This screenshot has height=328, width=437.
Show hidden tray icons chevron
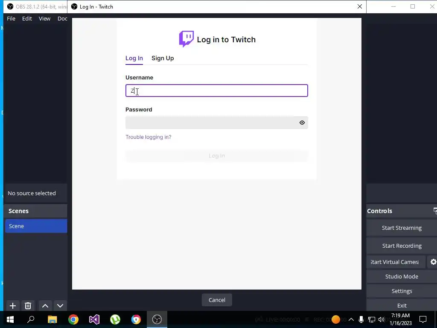[351, 319]
